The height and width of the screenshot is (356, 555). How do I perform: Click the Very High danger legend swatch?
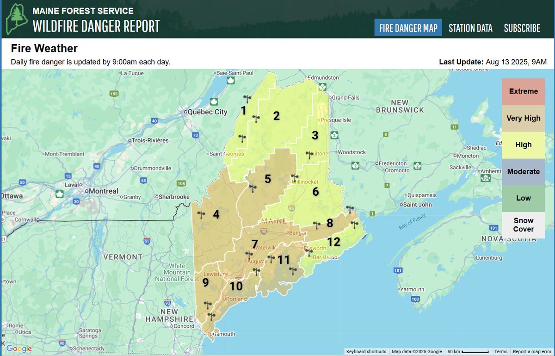coord(524,119)
